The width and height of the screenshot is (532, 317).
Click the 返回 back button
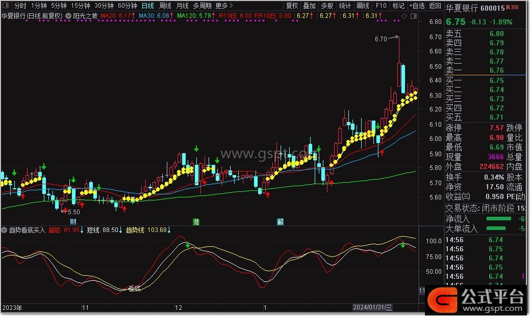click(x=435, y=6)
